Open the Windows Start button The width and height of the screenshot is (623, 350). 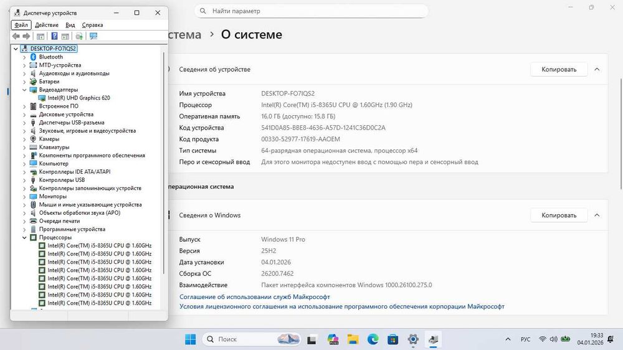point(190,339)
